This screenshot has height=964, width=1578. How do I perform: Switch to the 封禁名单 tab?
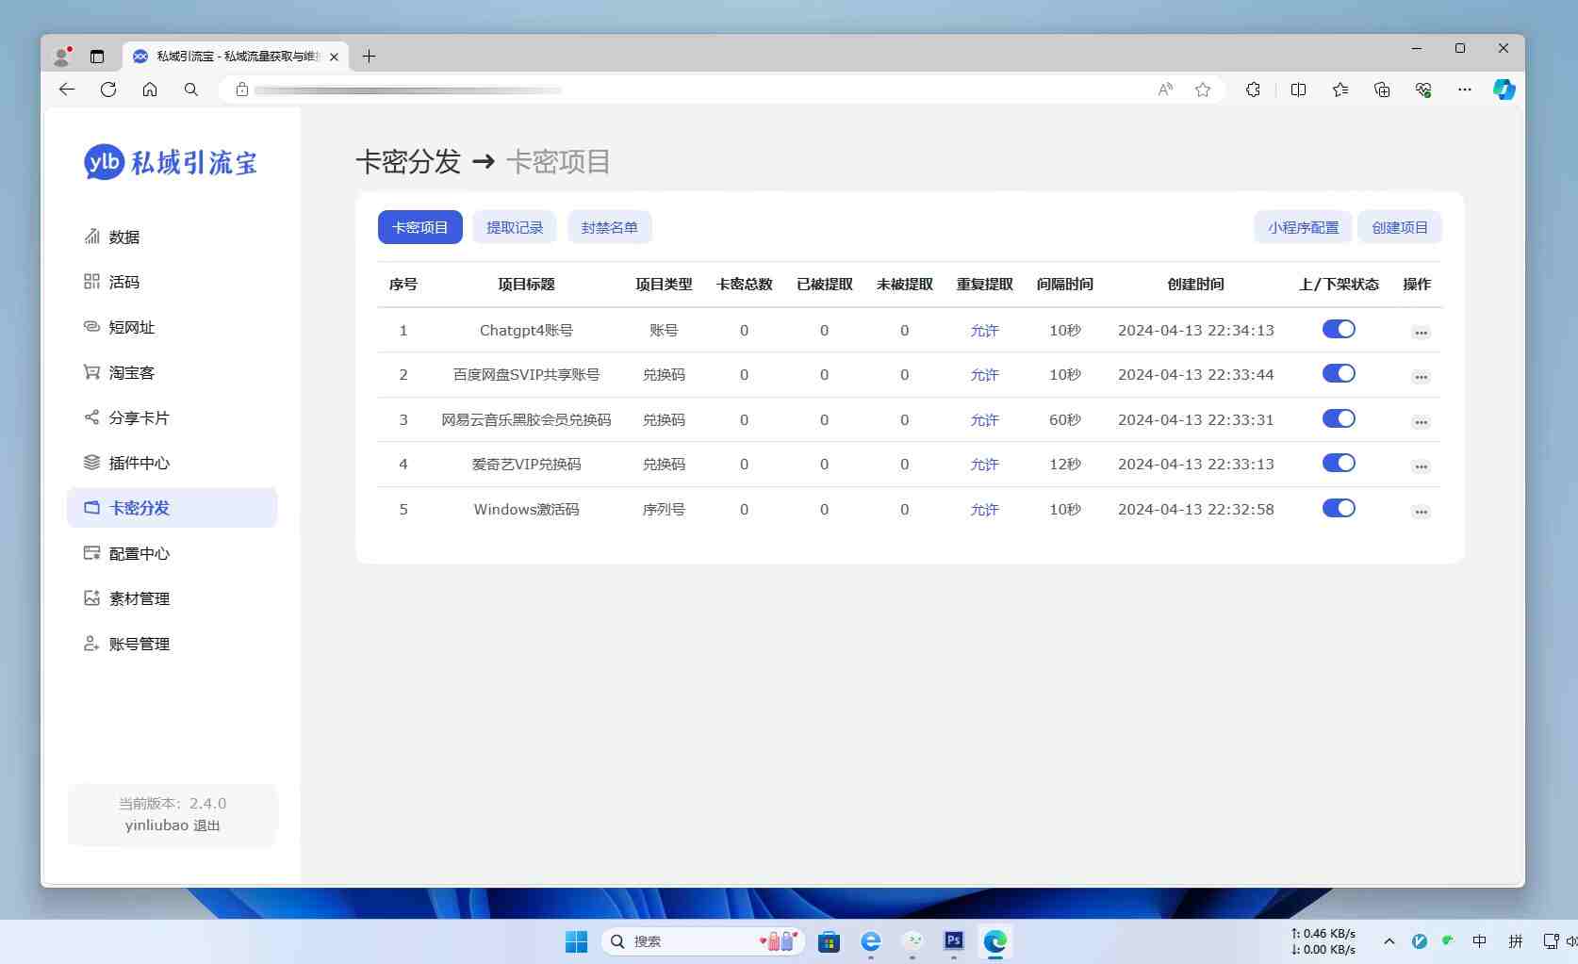(x=610, y=227)
